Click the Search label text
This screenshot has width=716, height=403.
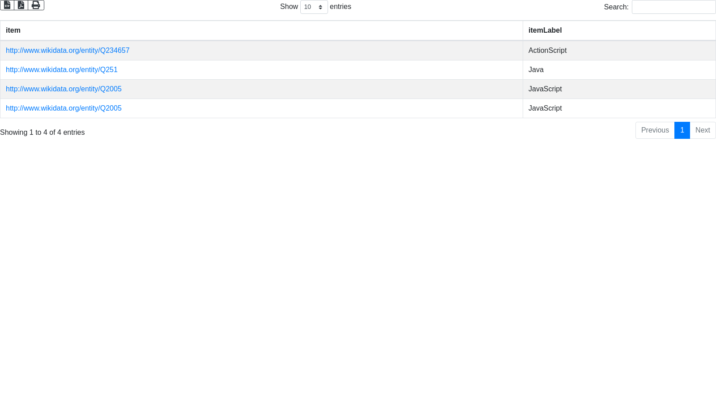pyautogui.click(x=616, y=7)
